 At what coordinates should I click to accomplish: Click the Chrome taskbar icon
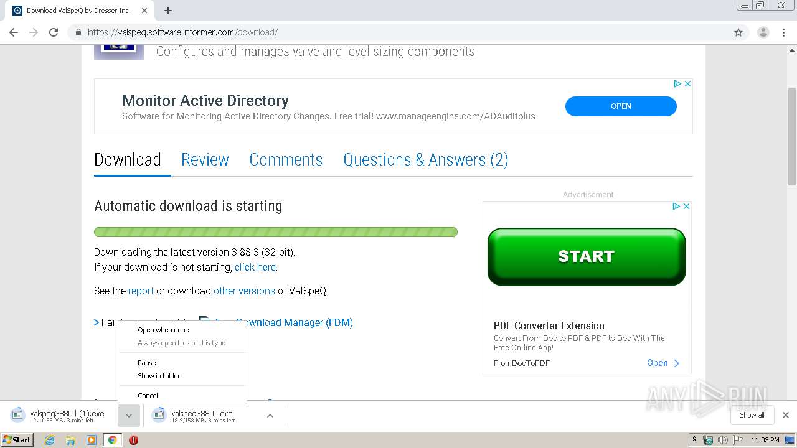[x=112, y=440]
